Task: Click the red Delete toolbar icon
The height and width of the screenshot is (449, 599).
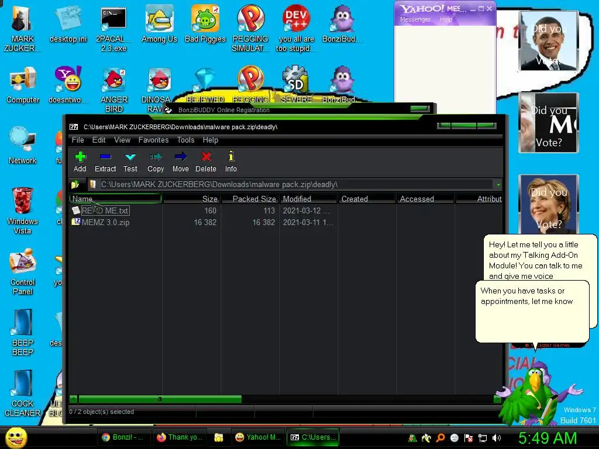Action: coord(206,161)
